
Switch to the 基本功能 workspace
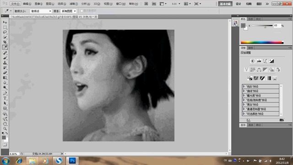point(225,4)
